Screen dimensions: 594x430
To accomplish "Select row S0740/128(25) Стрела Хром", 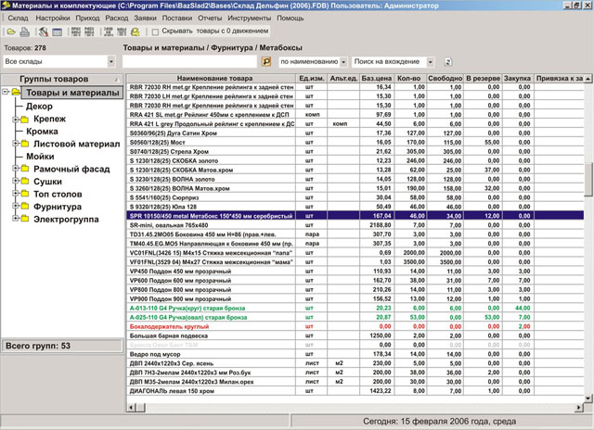I will (355, 151).
